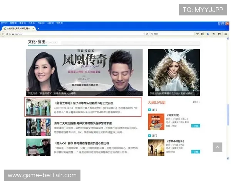This screenshot has height=185, width=231.
Task: Click the page identity icon left of URL
Action: [x=7, y=34]
